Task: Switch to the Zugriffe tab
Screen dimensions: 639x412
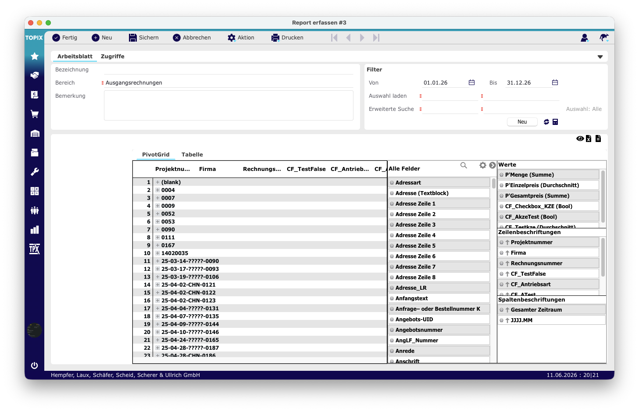Action: pyautogui.click(x=113, y=57)
